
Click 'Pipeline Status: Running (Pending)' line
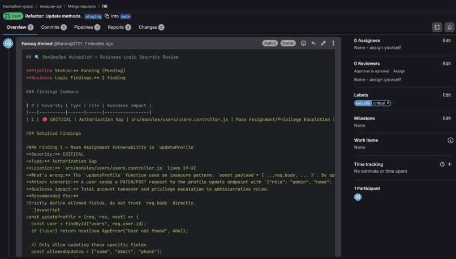click(x=76, y=71)
